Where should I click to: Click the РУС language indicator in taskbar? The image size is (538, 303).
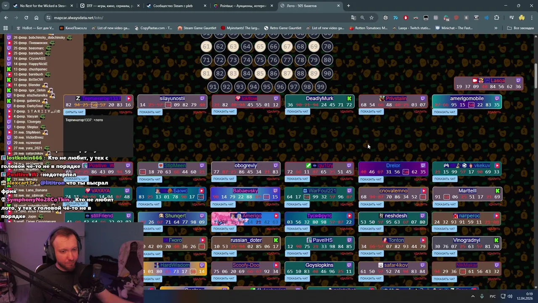[493, 296]
